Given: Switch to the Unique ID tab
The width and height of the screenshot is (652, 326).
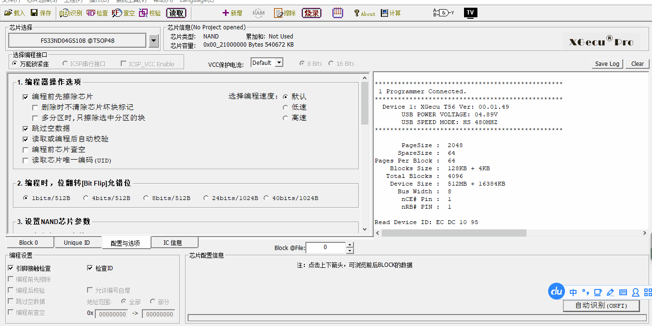Looking at the screenshot, I should point(77,243).
